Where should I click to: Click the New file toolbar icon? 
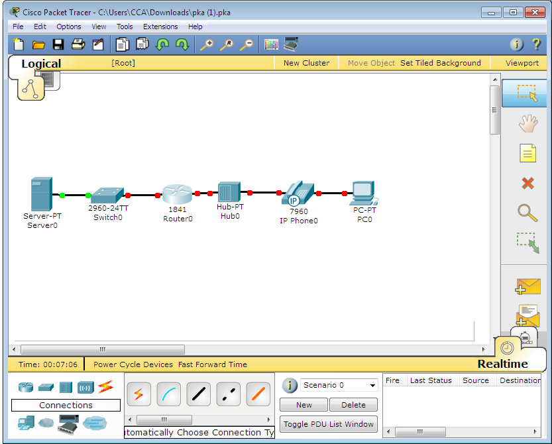[19, 44]
